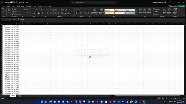Apply cell borders icon
The width and height of the screenshot is (186, 104).
(34, 13)
